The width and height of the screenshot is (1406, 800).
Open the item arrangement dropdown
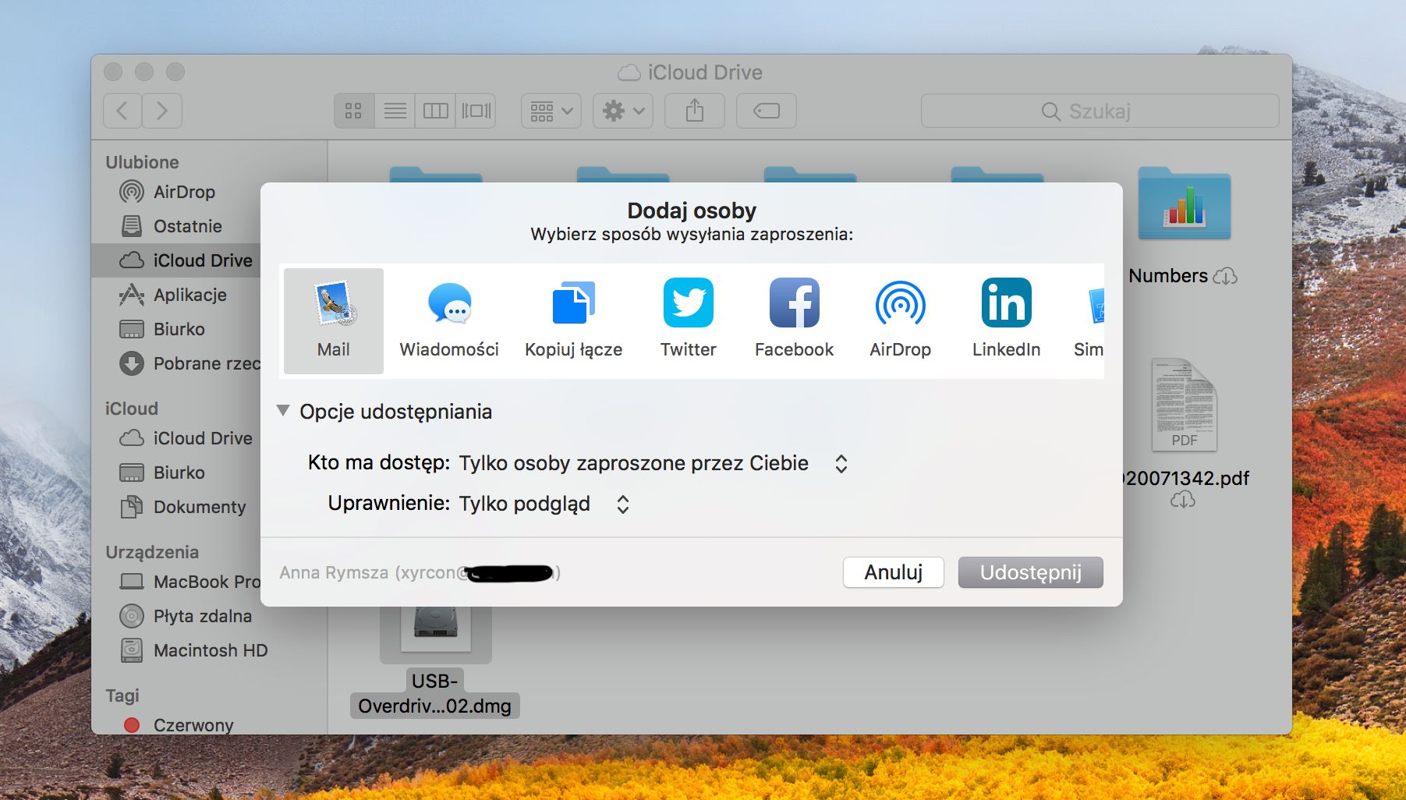click(551, 111)
